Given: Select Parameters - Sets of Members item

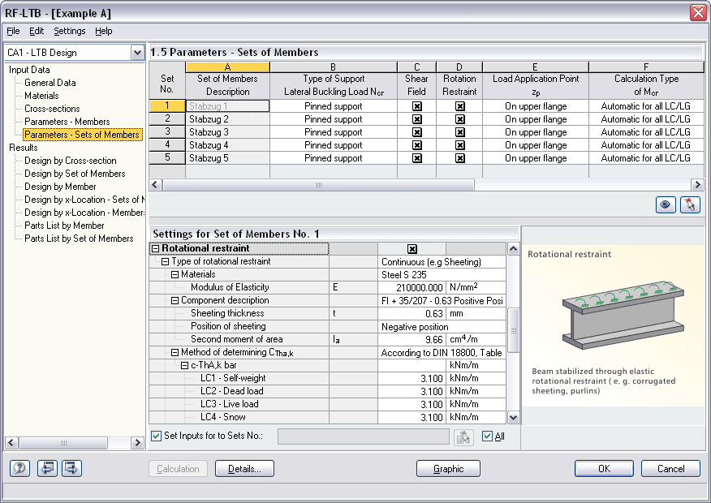Looking at the screenshot, I should click(x=82, y=135).
